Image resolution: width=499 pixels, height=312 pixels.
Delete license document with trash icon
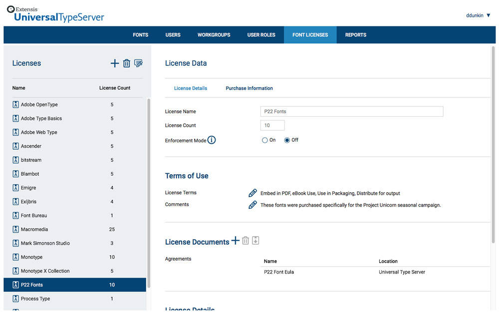(246, 241)
